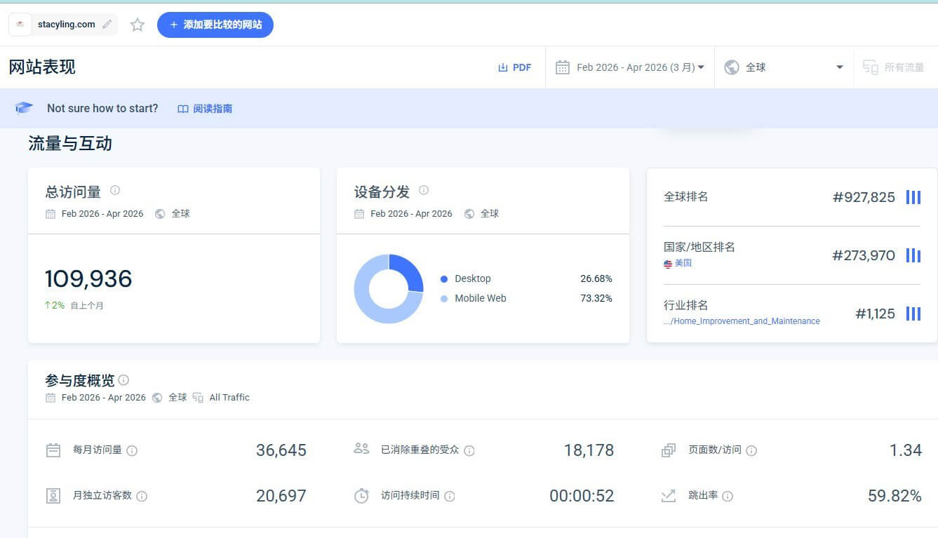Show info tooltip for 每月访问量

click(x=132, y=450)
